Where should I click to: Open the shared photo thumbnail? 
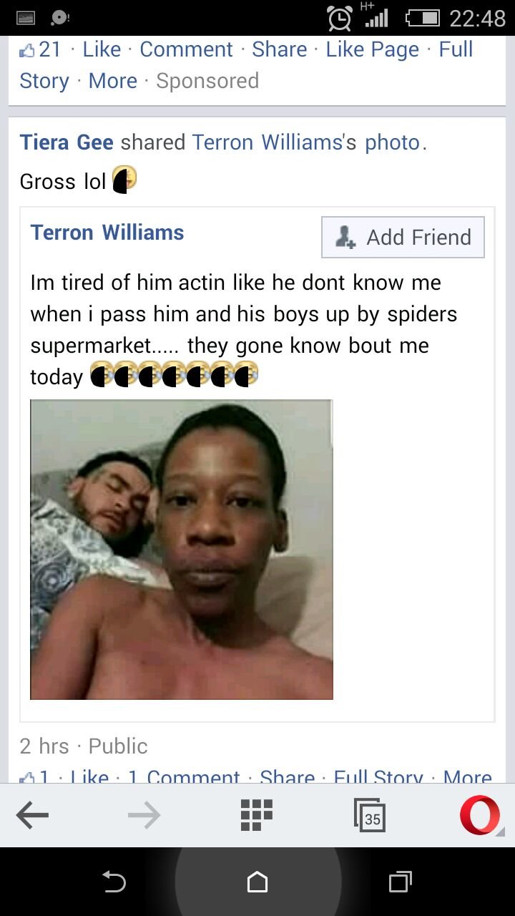(182, 550)
